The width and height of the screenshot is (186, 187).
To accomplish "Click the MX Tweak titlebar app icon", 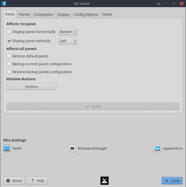I will coord(4,4).
